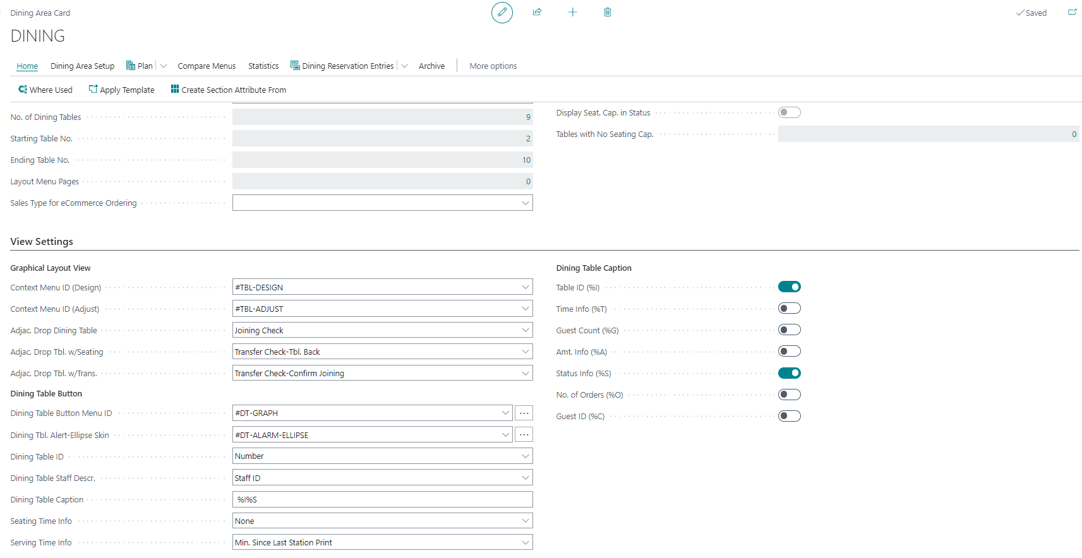Click the Dining Table Caption text field
1082x558 pixels.
tap(382, 500)
